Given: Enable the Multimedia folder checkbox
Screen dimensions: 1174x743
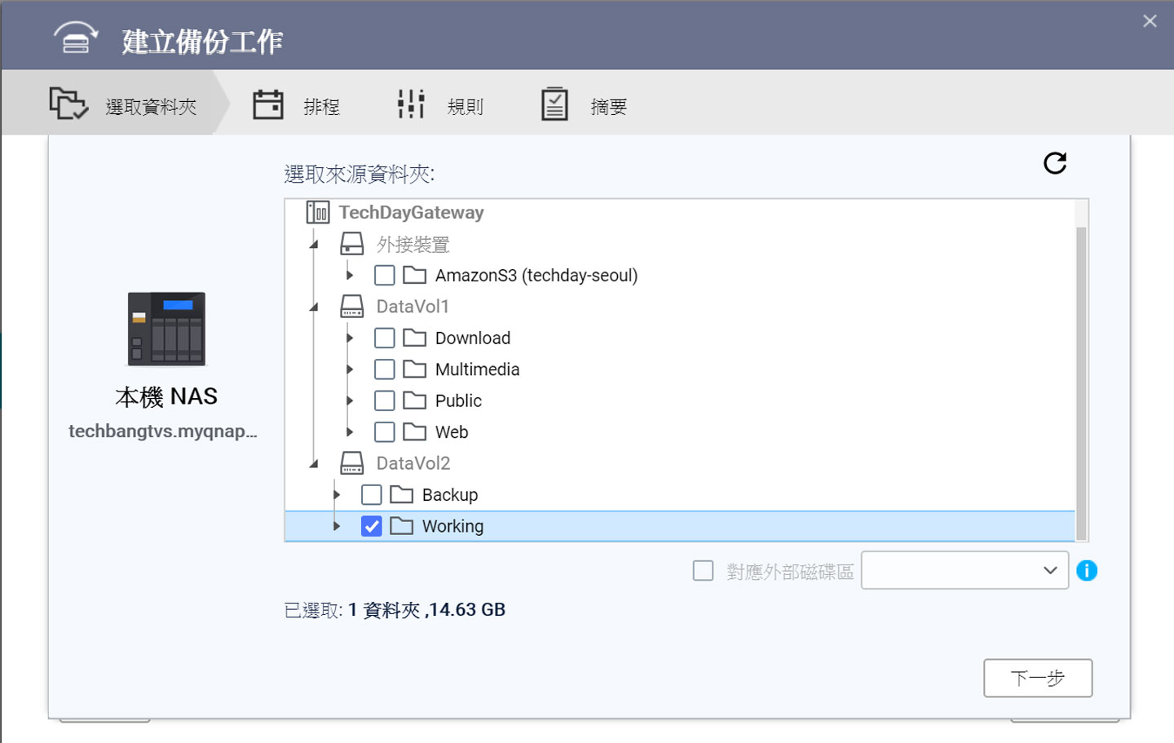Looking at the screenshot, I should (x=385, y=369).
